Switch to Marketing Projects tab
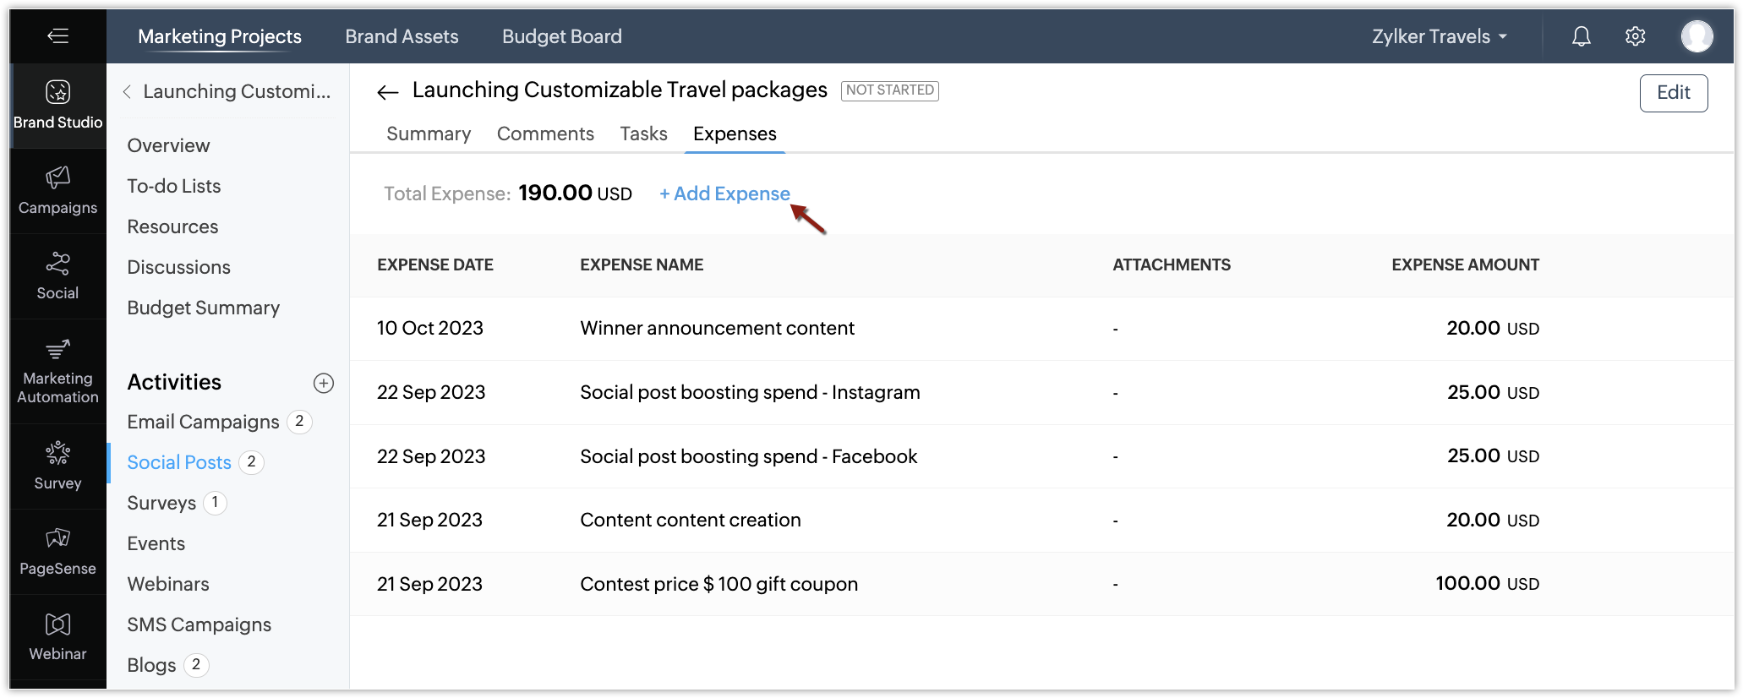Viewport: 1743px width, 698px height. click(x=220, y=36)
